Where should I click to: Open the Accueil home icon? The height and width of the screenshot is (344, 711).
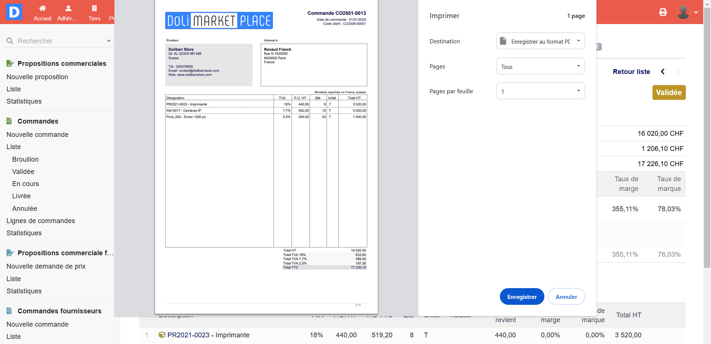pos(42,9)
